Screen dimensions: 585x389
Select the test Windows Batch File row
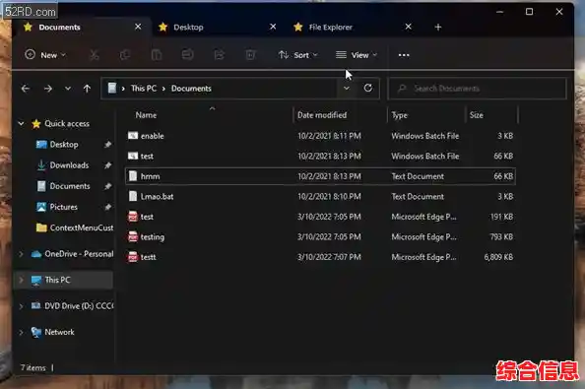(x=320, y=156)
